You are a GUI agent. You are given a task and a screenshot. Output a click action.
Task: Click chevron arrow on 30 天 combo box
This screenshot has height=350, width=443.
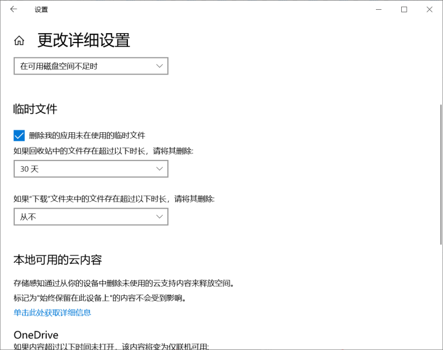159,168
